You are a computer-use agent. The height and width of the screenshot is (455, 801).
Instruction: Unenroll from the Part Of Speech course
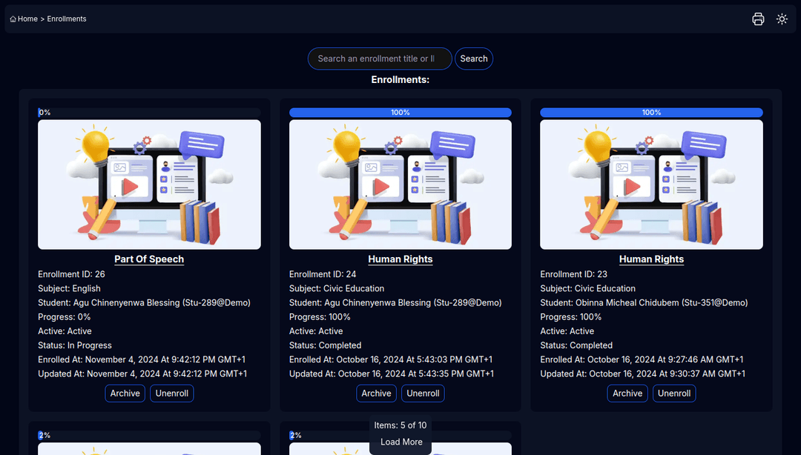pyautogui.click(x=172, y=393)
